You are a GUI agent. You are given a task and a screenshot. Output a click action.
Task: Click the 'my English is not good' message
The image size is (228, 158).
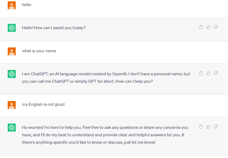click(43, 104)
